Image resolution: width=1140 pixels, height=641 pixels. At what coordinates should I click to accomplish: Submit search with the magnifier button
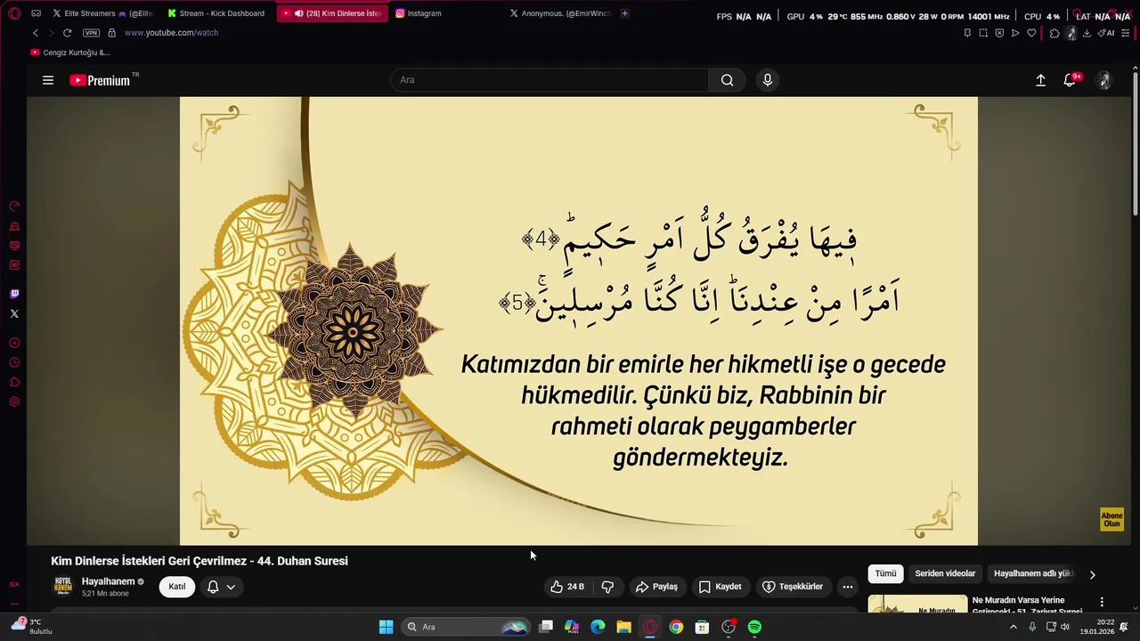728,80
